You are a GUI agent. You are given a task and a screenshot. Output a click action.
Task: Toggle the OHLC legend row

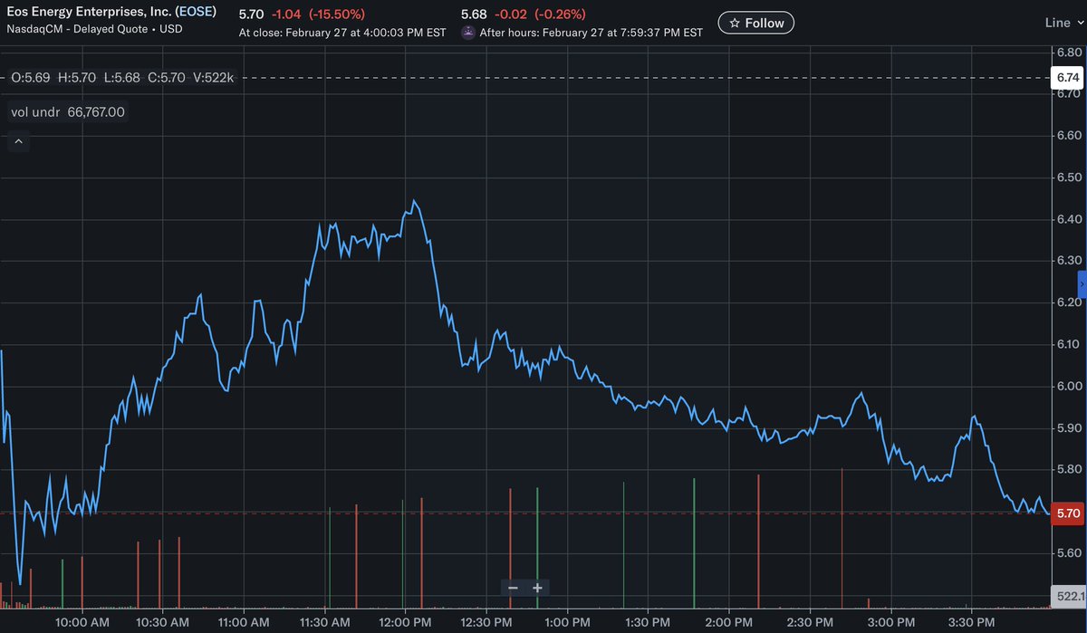coord(122,77)
